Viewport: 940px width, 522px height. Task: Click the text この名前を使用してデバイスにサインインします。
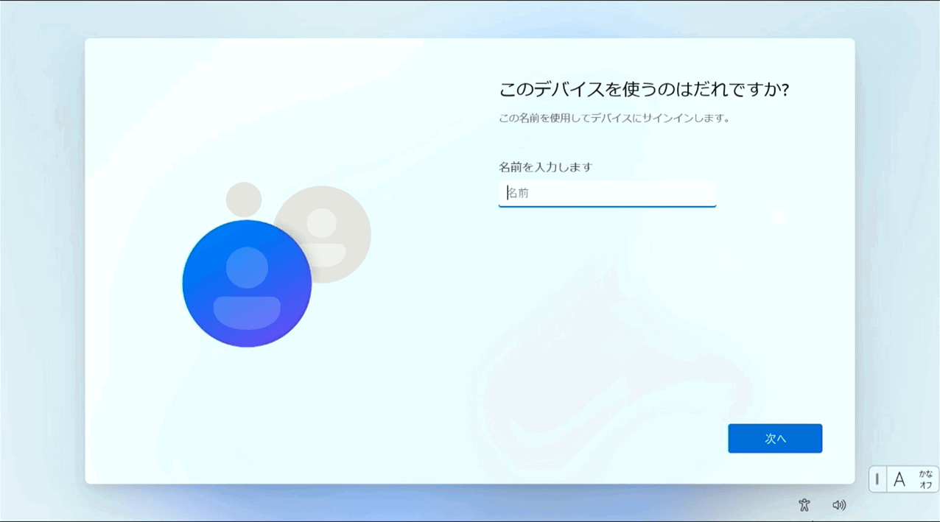(614, 118)
